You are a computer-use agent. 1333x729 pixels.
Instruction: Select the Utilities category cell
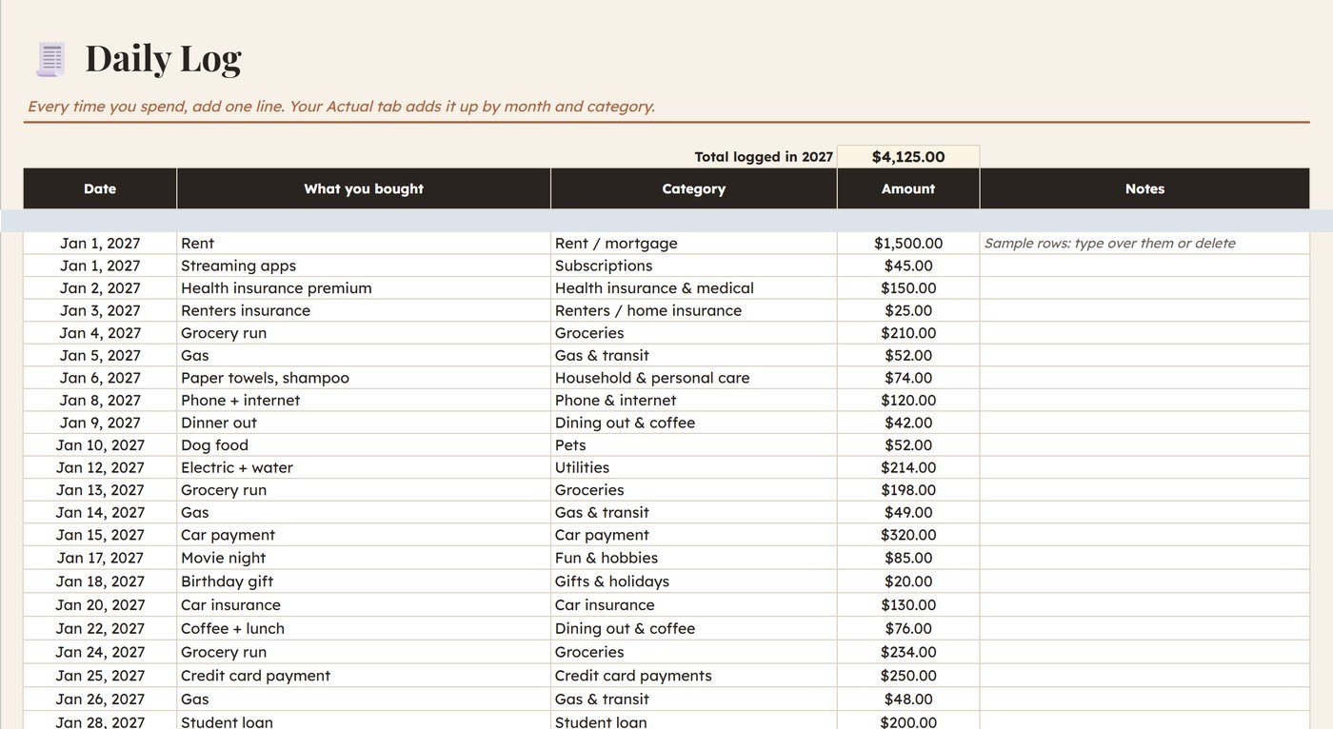coord(694,467)
